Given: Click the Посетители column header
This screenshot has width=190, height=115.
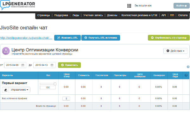Looking at the screenshot, I should point(102,75).
